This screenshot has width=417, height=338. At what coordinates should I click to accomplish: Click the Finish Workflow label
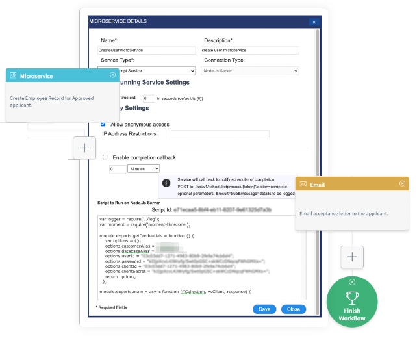click(352, 315)
